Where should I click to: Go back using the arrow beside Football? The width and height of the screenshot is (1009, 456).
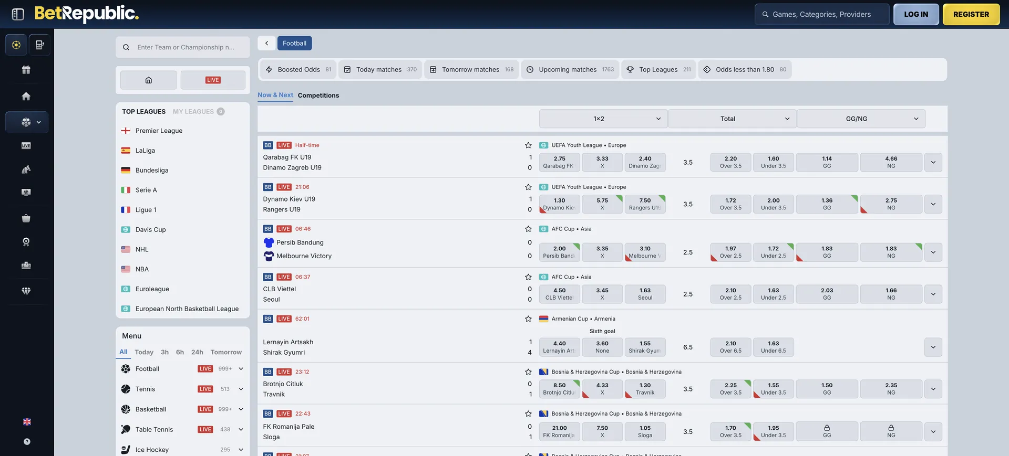266,43
